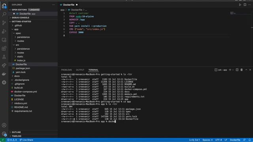Image resolution: width=253 pixels, height=142 pixels.
Task: Open notifications bell in status bar
Action: coord(249,140)
